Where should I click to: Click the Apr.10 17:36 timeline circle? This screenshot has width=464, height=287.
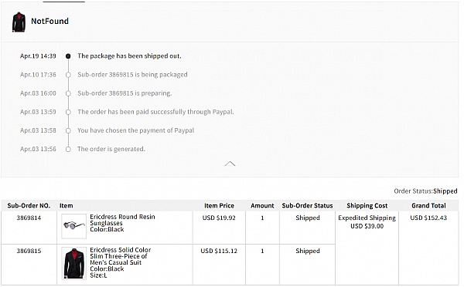coord(68,75)
